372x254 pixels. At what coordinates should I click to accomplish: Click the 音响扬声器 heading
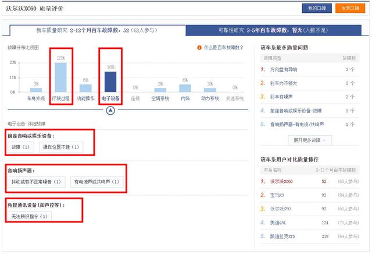click(21, 171)
